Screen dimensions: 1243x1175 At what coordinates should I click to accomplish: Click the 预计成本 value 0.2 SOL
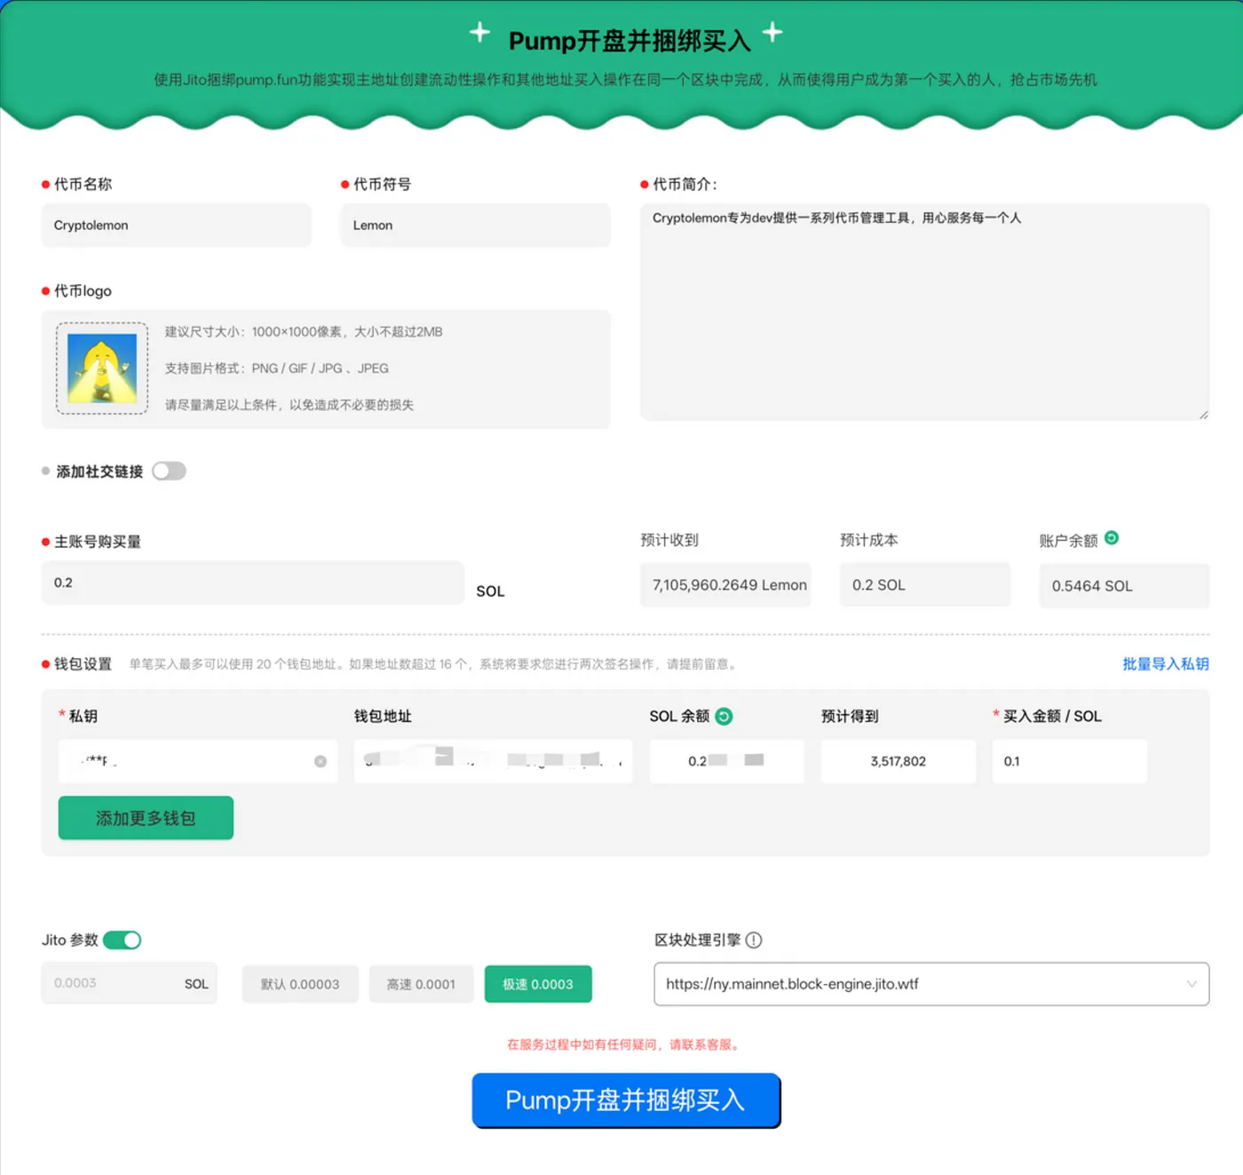(925, 585)
